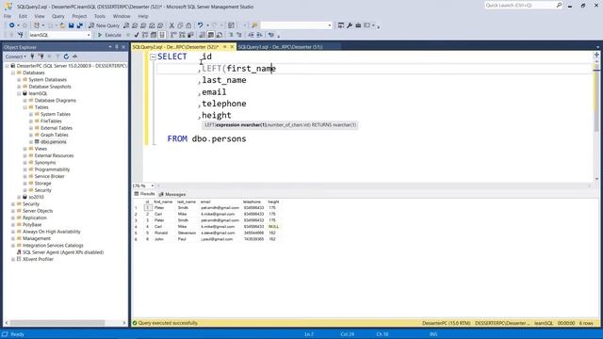Expand the Management tree node
Image resolution: width=603 pixels, height=339 pixels.
(x=13, y=238)
